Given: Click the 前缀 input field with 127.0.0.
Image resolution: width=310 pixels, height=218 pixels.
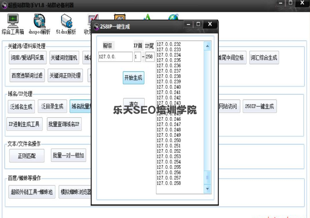Looking at the screenshot, I should pos(115,57).
